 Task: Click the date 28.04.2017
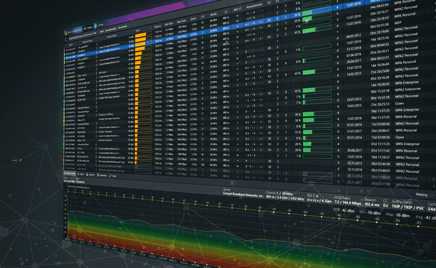[354, 61]
